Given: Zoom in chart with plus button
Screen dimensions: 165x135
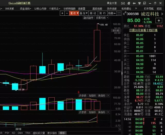Looking at the screenshot, I should click(62, 13).
